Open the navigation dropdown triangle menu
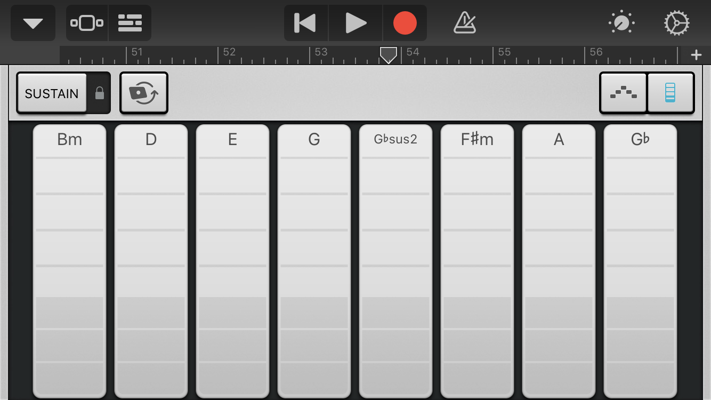Screen dimensions: 711x400 (x=33, y=23)
